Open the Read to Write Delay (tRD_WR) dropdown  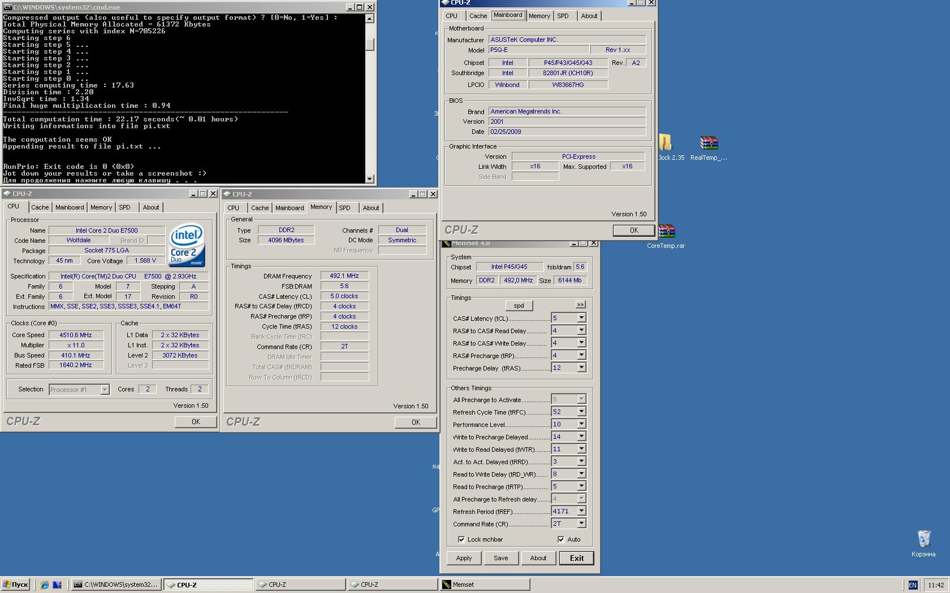(x=581, y=474)
